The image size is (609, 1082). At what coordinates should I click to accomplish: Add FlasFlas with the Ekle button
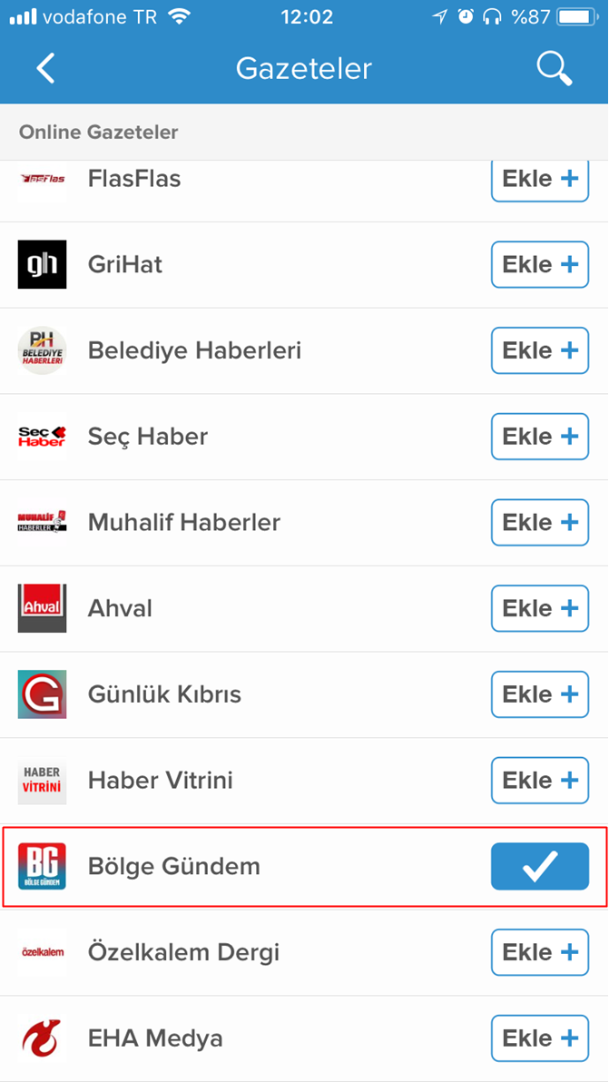point(540,179)
